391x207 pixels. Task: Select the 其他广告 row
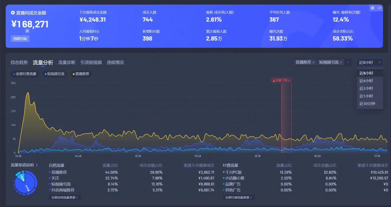[305, 190]
